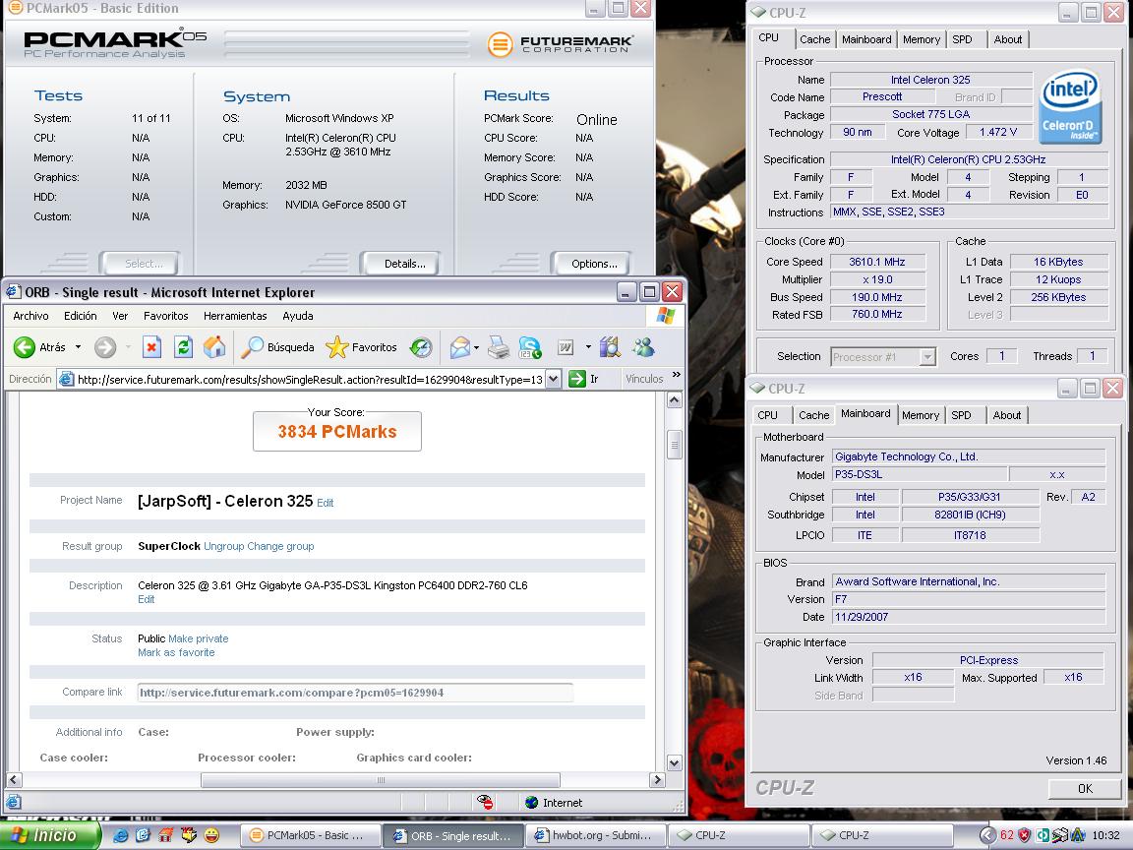This screenshot has width=1133, height=850.
Task: Click the vertical scrollbar thumb in IE
Action: [674, 445]
